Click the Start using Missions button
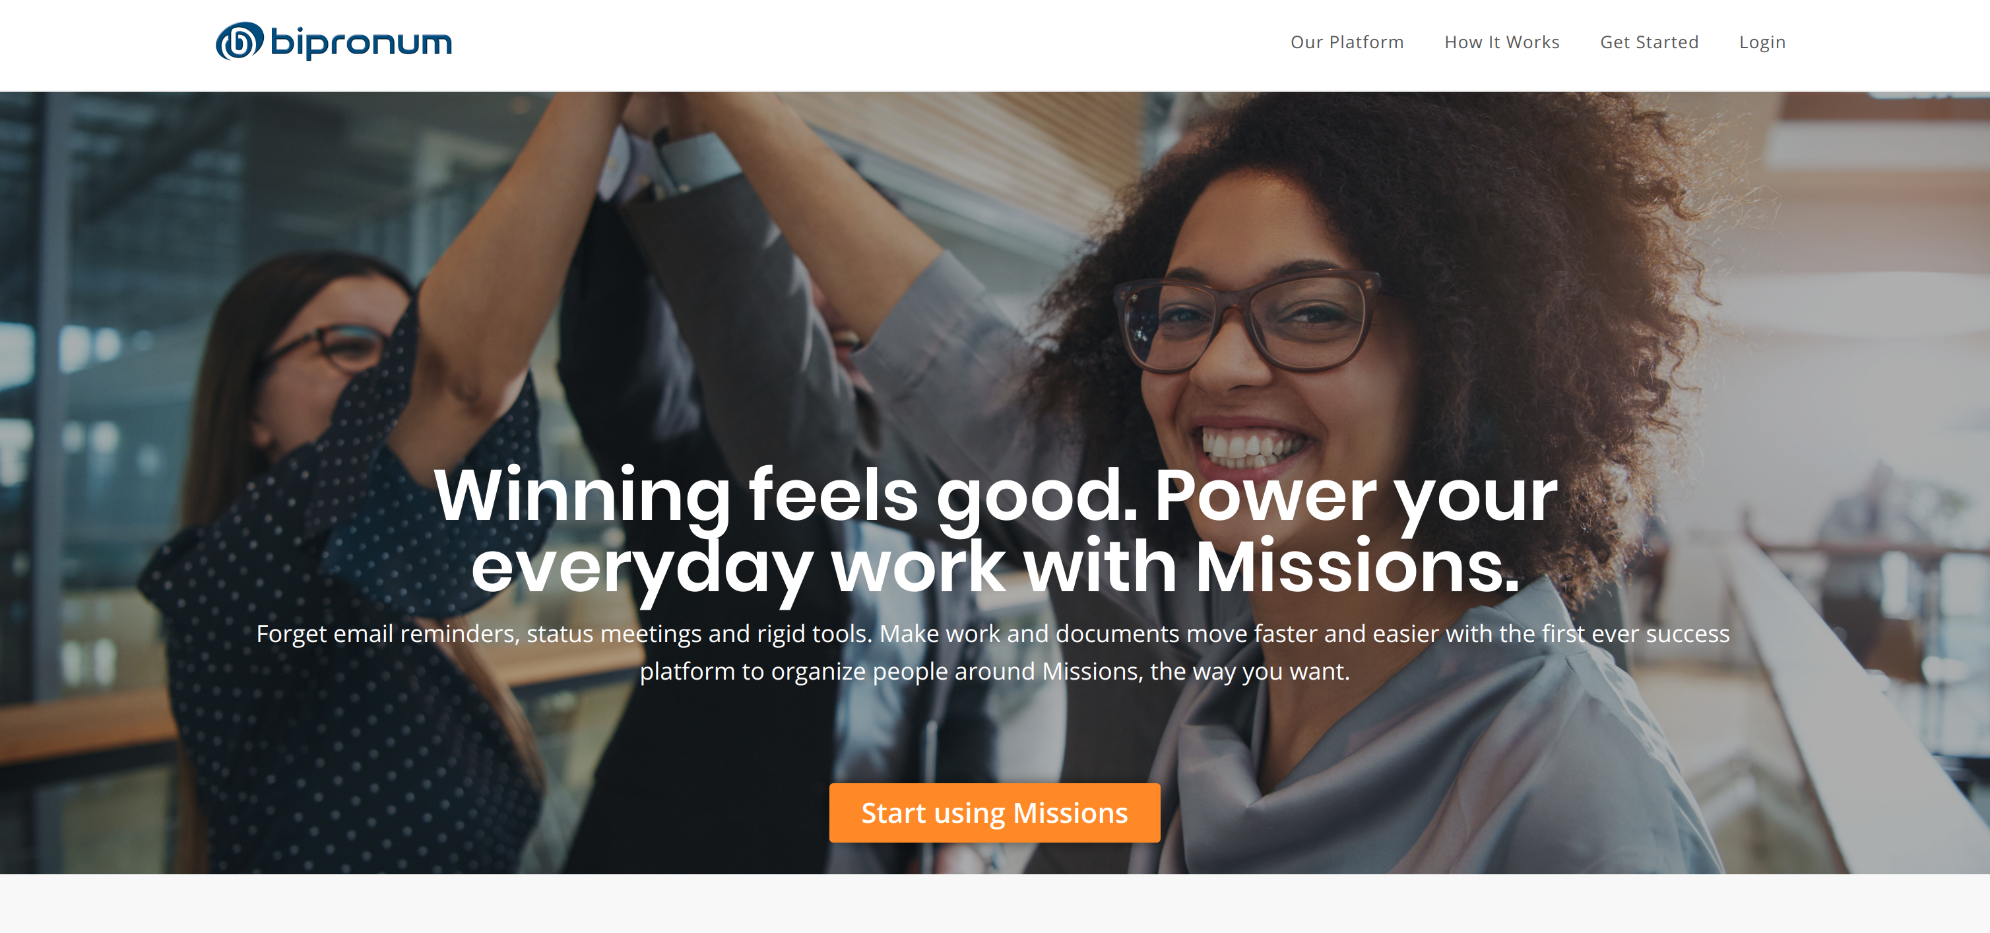 coord(994,812)
